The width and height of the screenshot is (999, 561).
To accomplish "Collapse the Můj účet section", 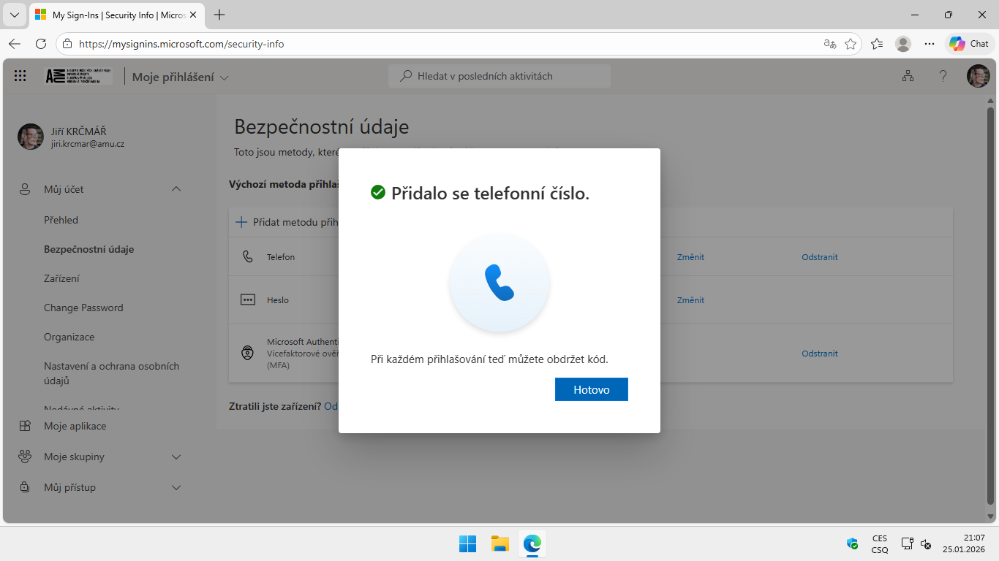I will click(176, 188).
